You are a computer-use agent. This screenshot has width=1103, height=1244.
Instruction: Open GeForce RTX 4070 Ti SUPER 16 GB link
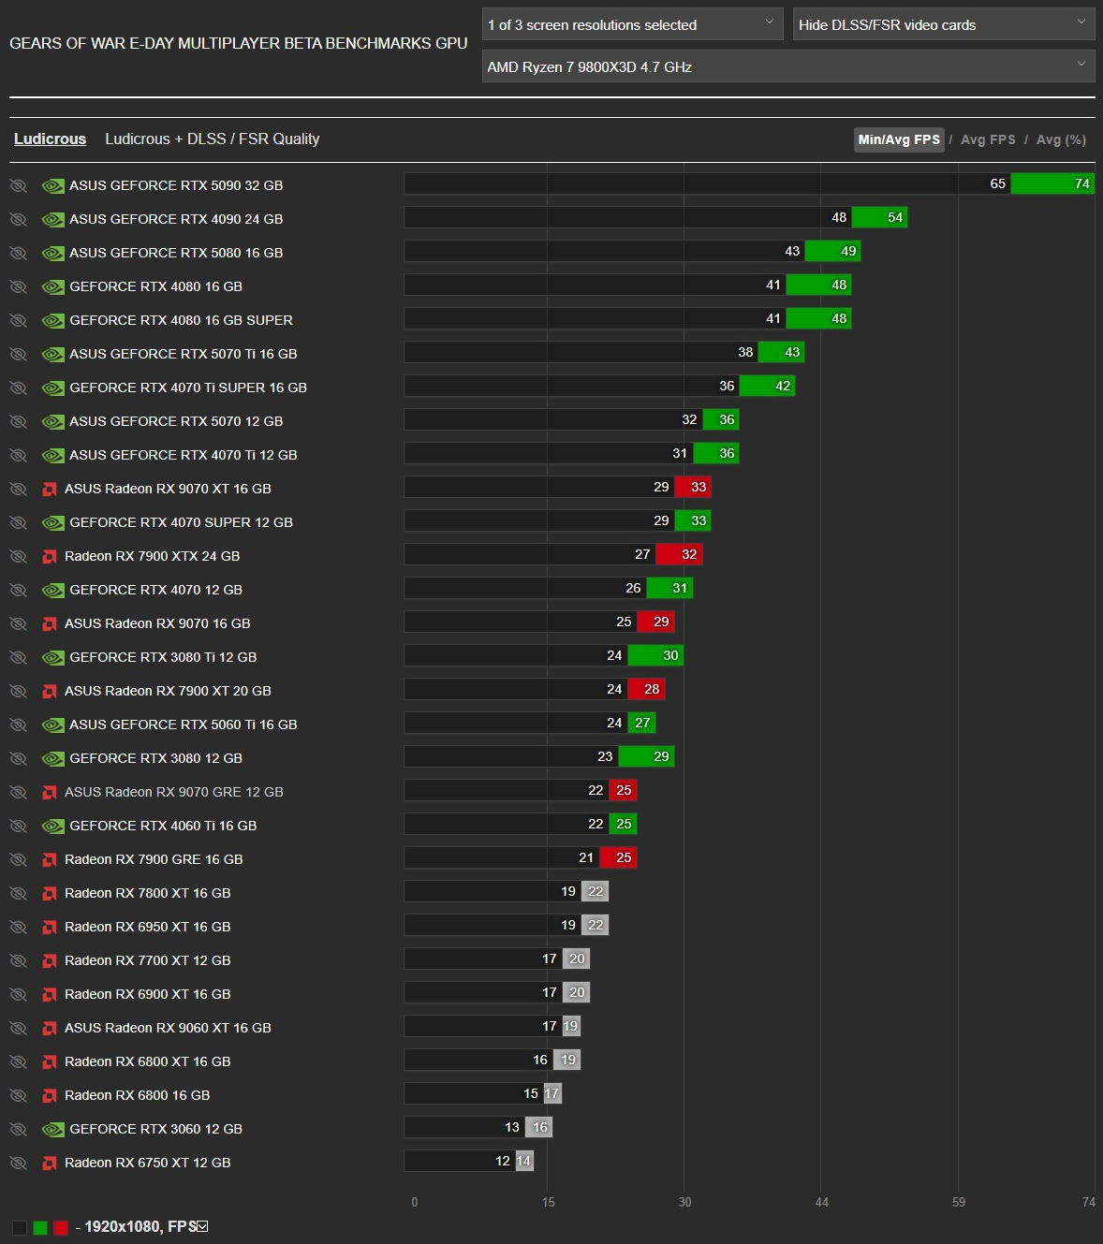click(x=188, y=388)
